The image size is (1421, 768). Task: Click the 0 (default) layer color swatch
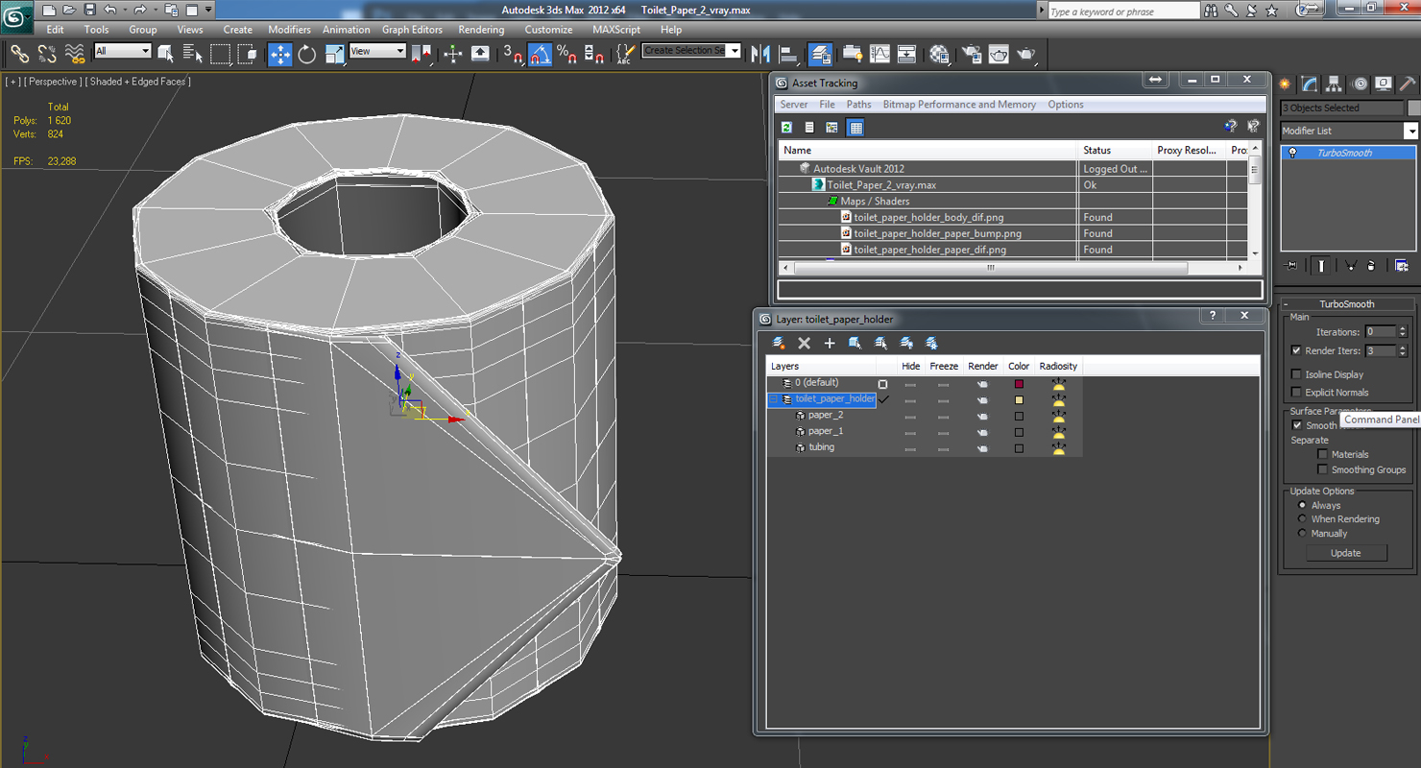point(1019,384)
